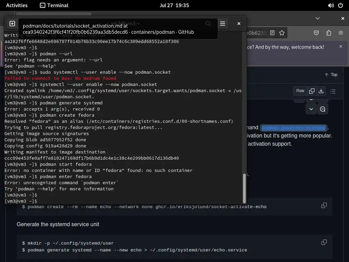349x262 pixels.
Task: Click 'Generate the systemd service unit' text
Action: click(58, 224)
